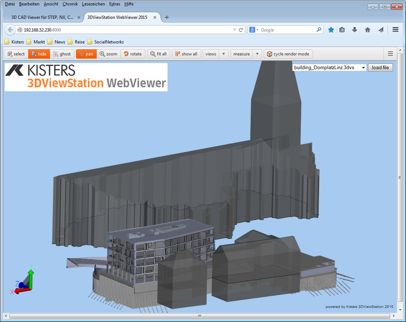Close the 3DViewStation WebViewer 2015 tab
406x322 pixels.
coord(155,17)
